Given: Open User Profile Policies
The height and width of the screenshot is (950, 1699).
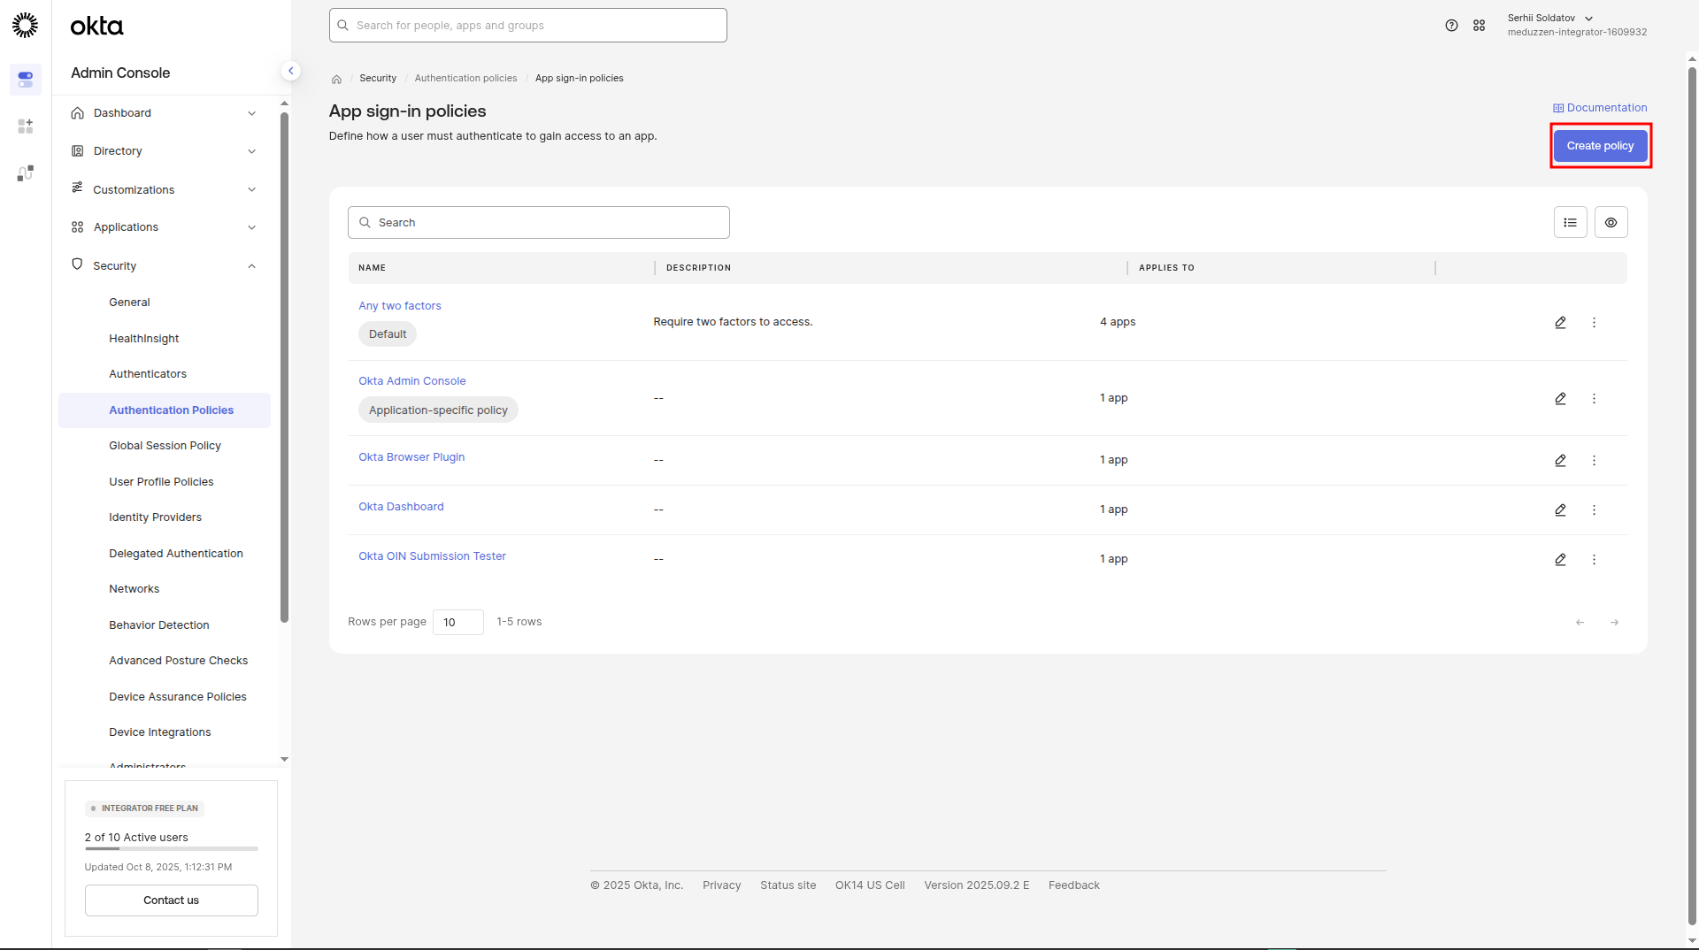Looking at the screenshot, I should click(x=161, y=482).
